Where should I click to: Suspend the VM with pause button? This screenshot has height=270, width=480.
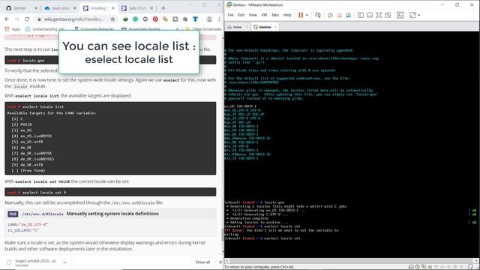point(301,15)
